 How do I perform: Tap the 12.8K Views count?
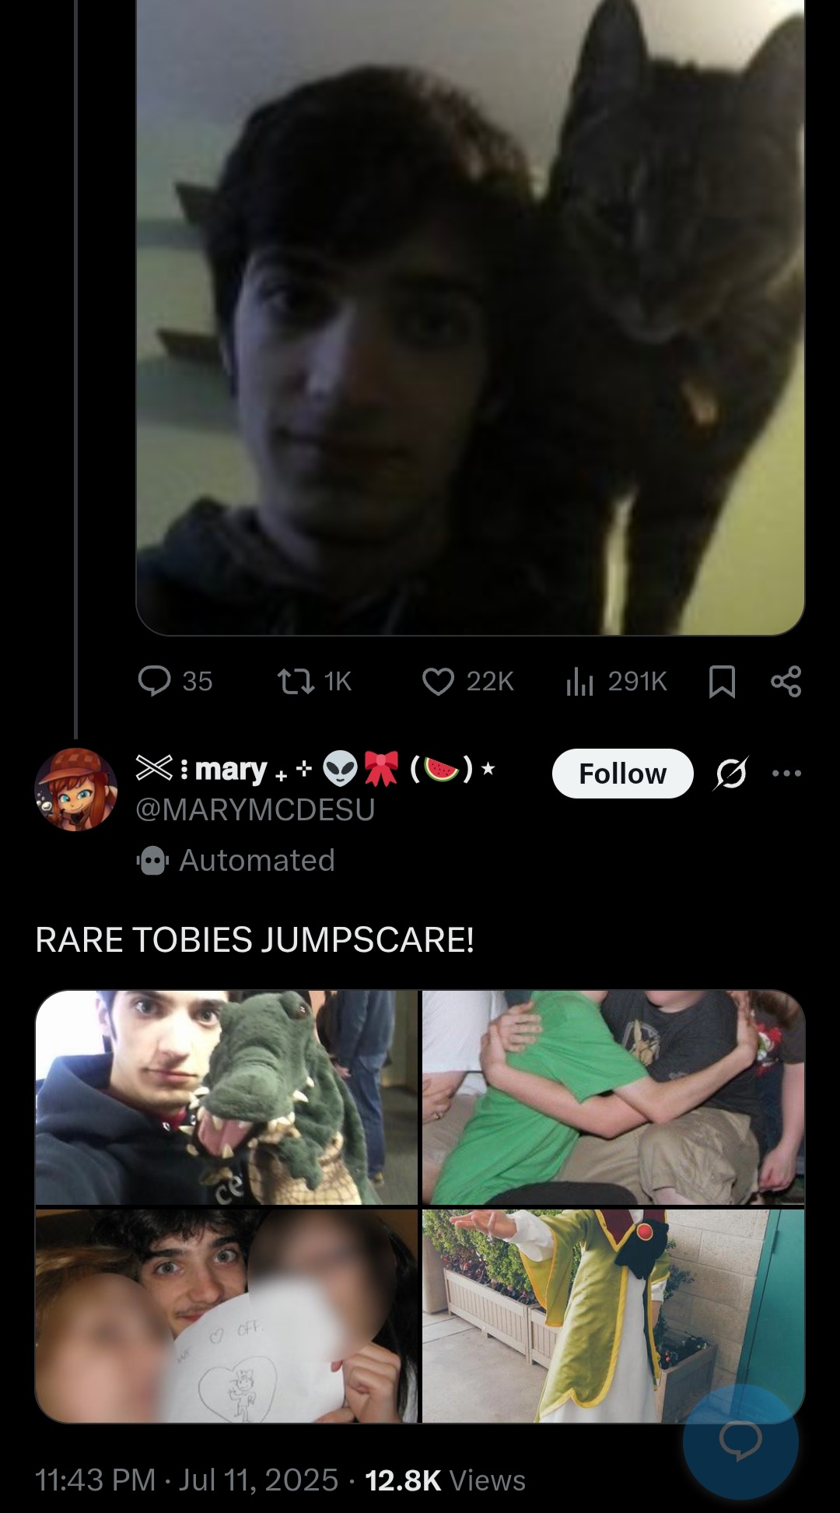pyautogui.click(x=445, y=1480)
